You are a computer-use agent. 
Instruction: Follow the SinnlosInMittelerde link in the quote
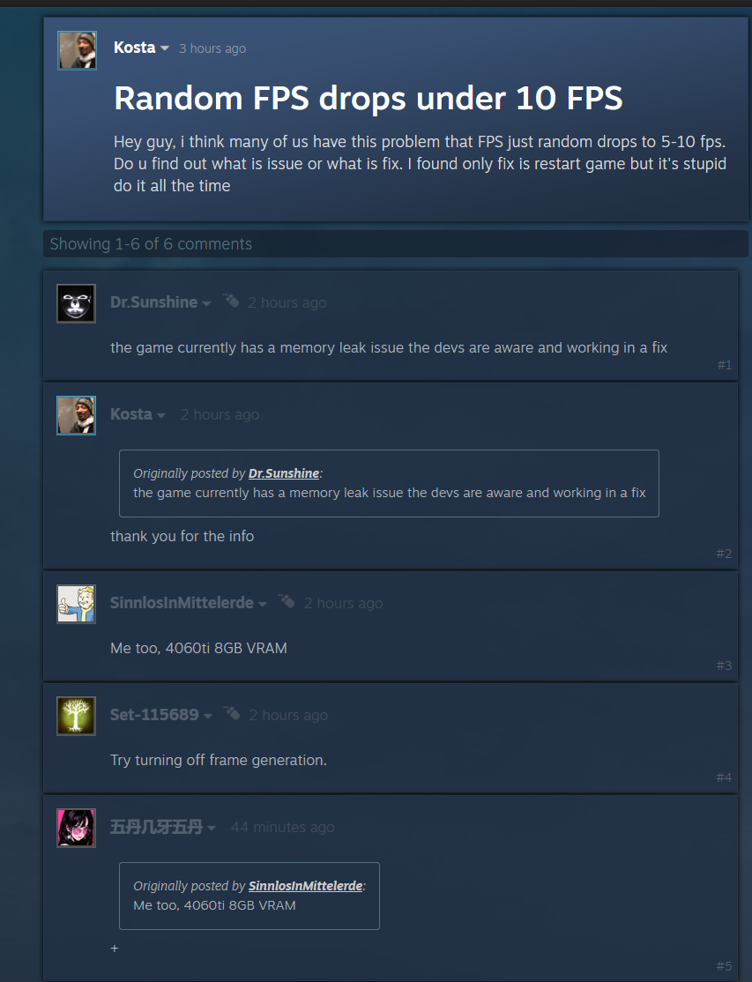306,886
